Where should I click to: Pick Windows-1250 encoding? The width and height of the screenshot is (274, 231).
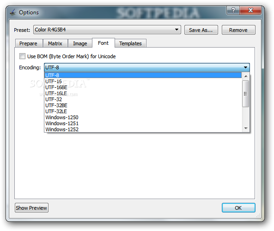click(143, 117)
